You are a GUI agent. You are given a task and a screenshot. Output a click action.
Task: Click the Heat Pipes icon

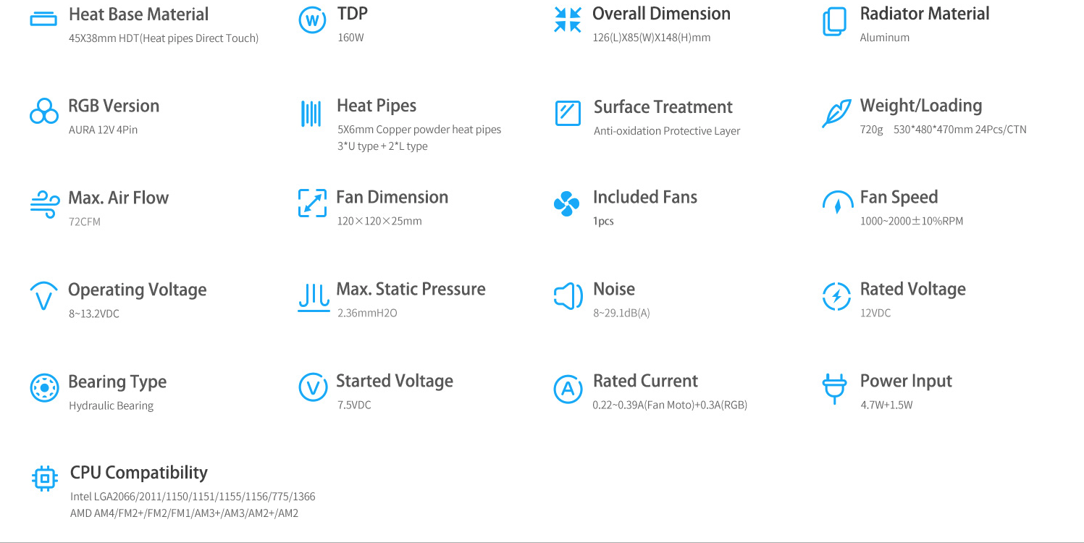(x=311, y=114)
